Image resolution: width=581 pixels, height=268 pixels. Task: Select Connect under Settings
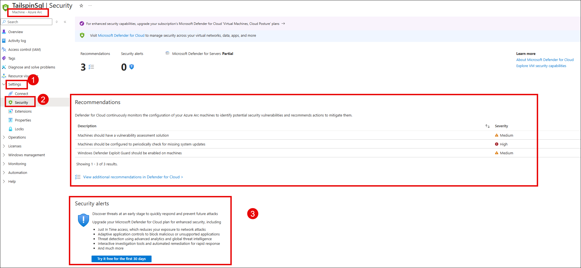(x=21, y=93)
